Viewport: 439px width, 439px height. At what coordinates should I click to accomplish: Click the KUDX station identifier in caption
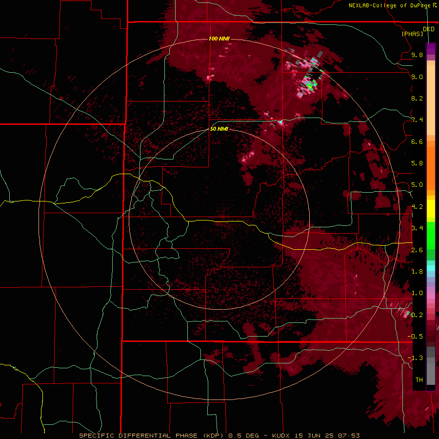[281, 436]
